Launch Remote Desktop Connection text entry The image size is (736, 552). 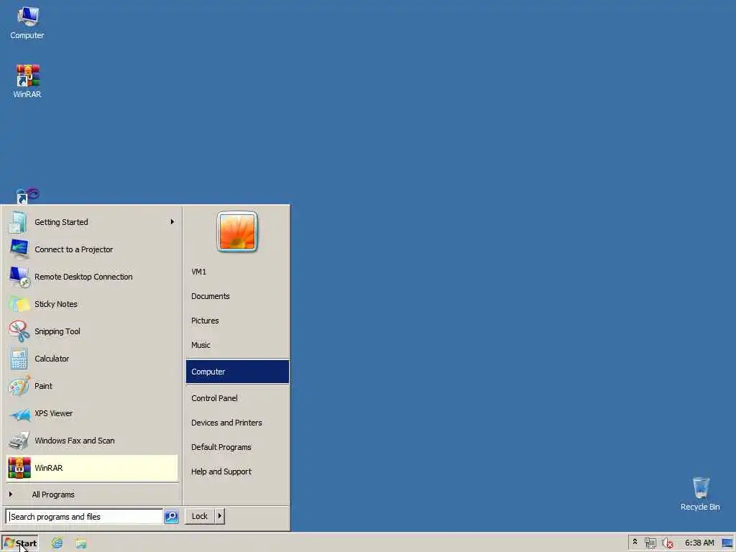pyautogui.click(x=83, y=277)
